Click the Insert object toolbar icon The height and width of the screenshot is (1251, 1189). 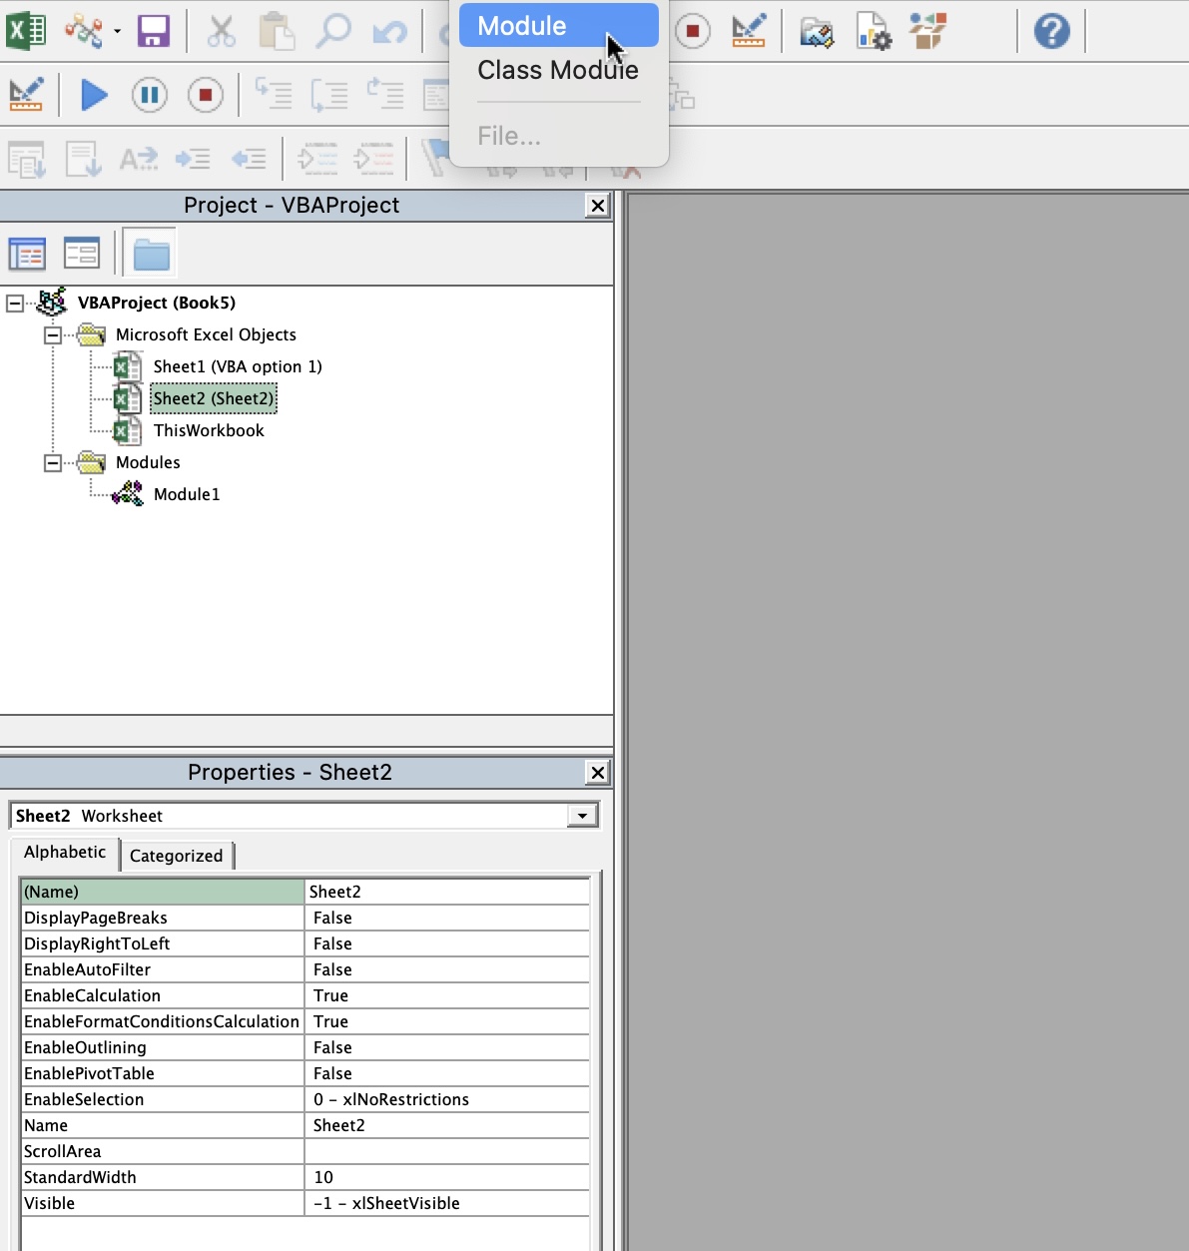(x=84, y=30)
